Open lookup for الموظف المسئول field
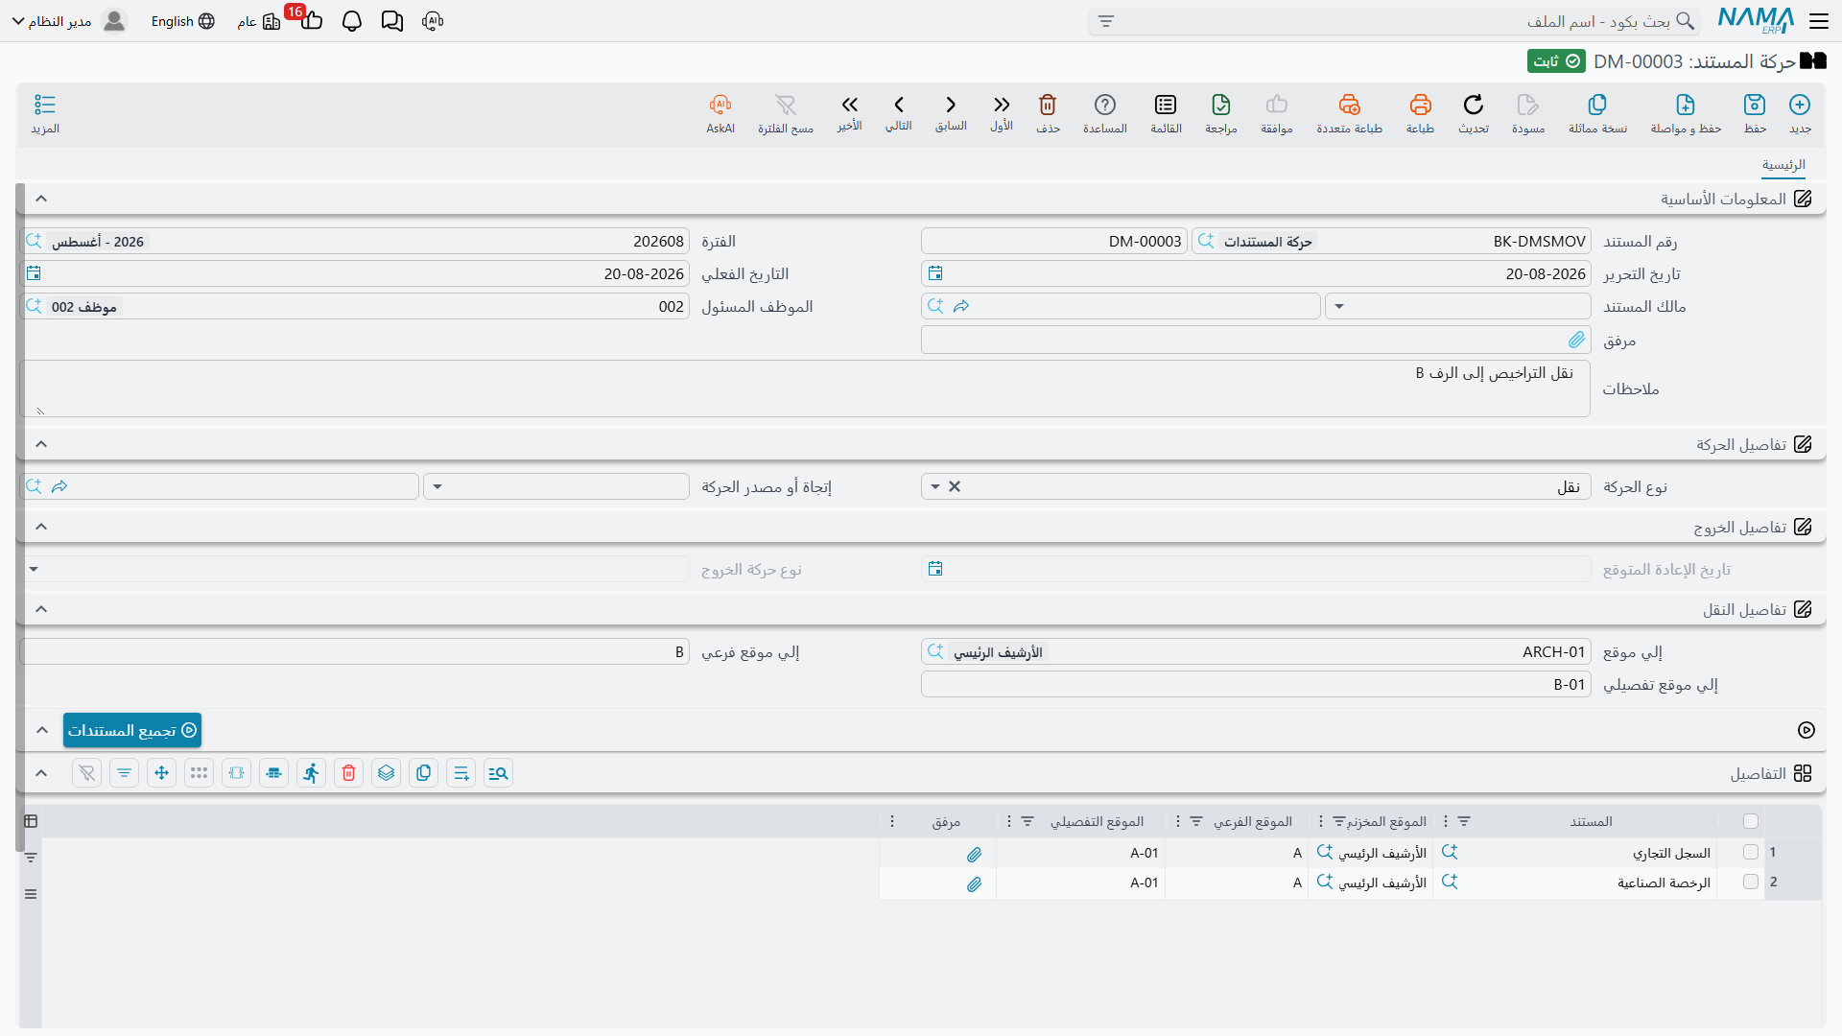Image resolution: width=1842 pixels, height=1036 pixels. [34, 306]
